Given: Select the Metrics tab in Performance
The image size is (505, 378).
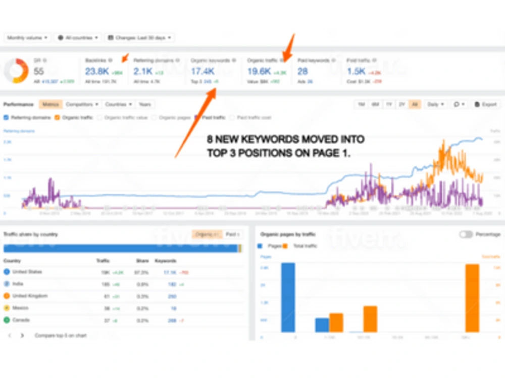Looking at the screenshot, I should tap(50, 104).
